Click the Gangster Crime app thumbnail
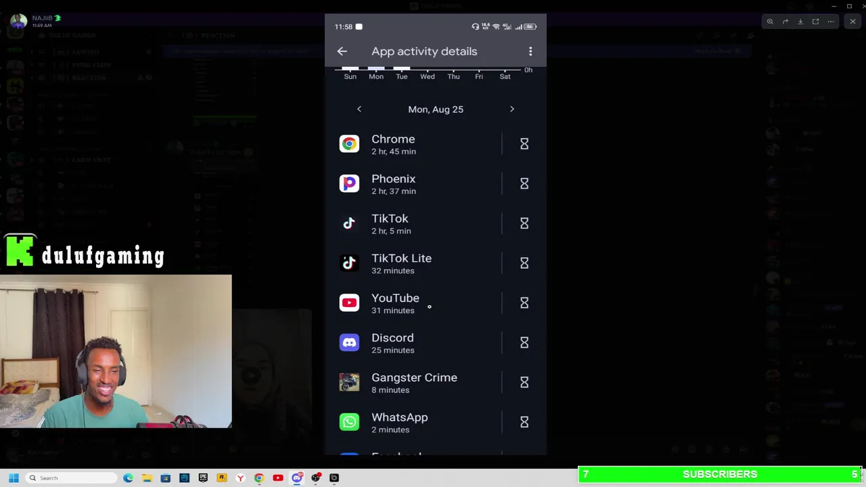The image size is (866, 487). pos(349,382)
